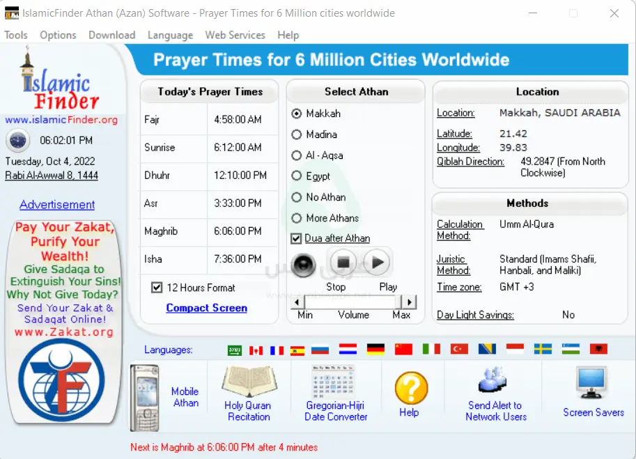Open Holy Quran Recitation book icon
The width and height of the screenshot is (636, 459).
click(248, 382)
